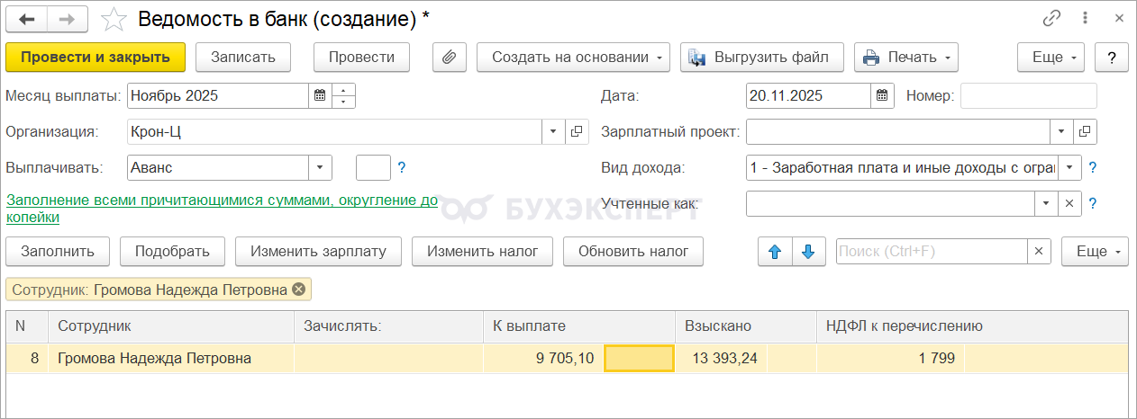Expand the Выплачивать dropdown list
The height and width of the screenshot is (419, 1137).
[x=321, y=167]
